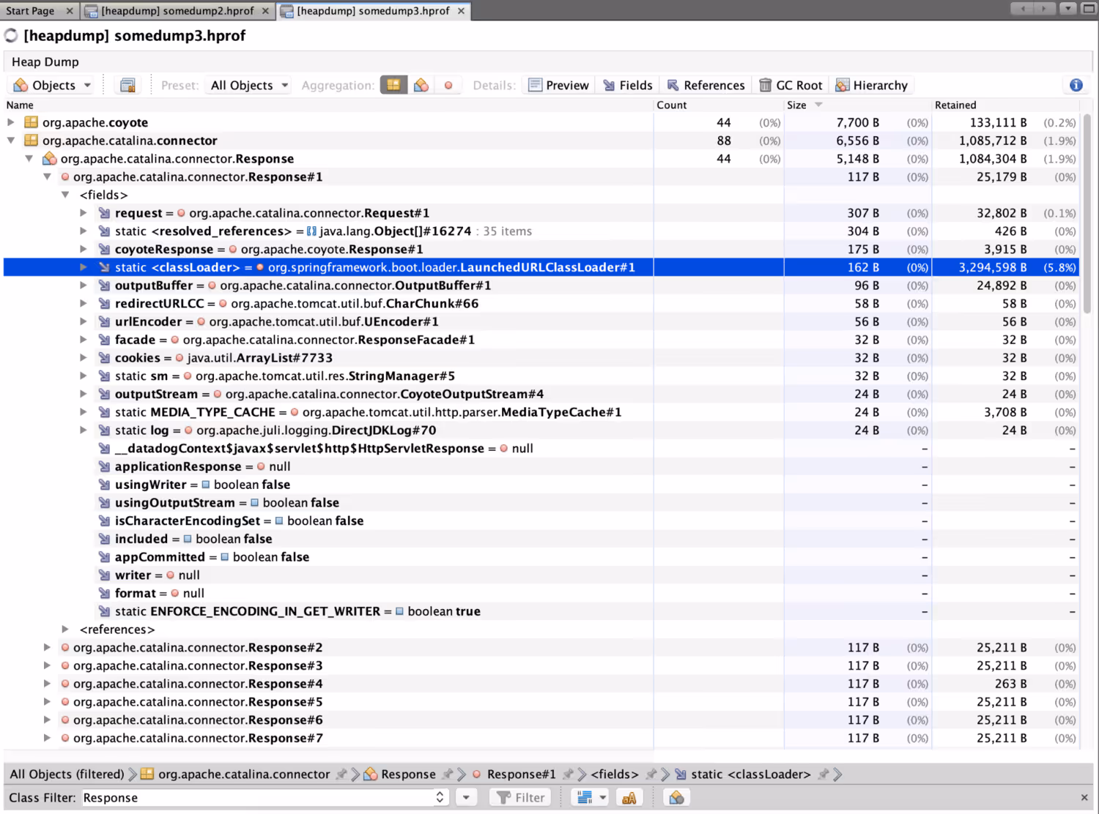Click the Filter button
Viewport: 1099px width, 814px height.
[x=521, y=797]
